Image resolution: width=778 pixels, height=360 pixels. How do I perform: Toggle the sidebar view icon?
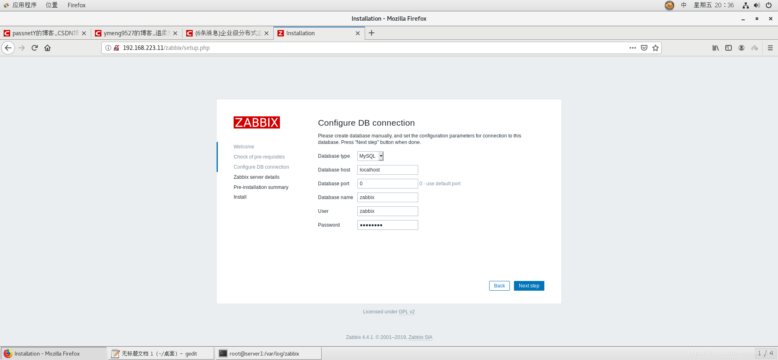coord(729,48)
